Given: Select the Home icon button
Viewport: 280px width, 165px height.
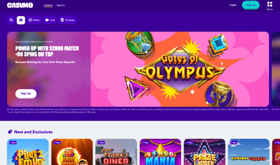Looking at the screenshot, I should tap(21, 20).
